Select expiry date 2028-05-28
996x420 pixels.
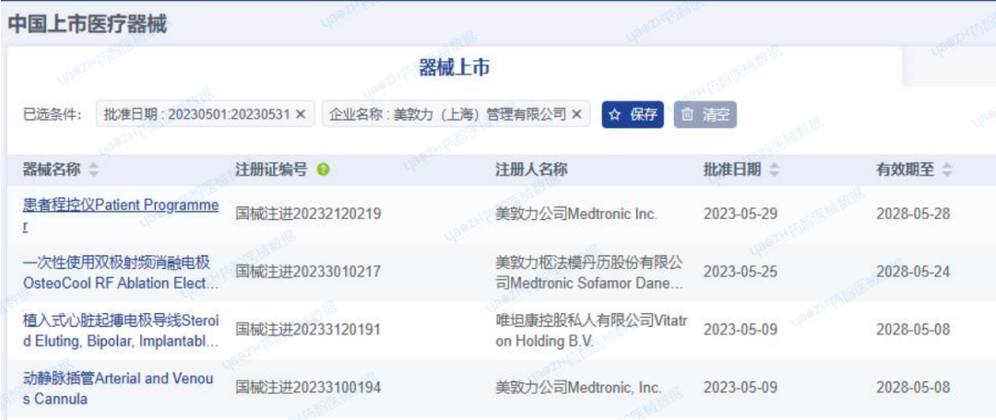pyautogui.click(x=913, y=214)
